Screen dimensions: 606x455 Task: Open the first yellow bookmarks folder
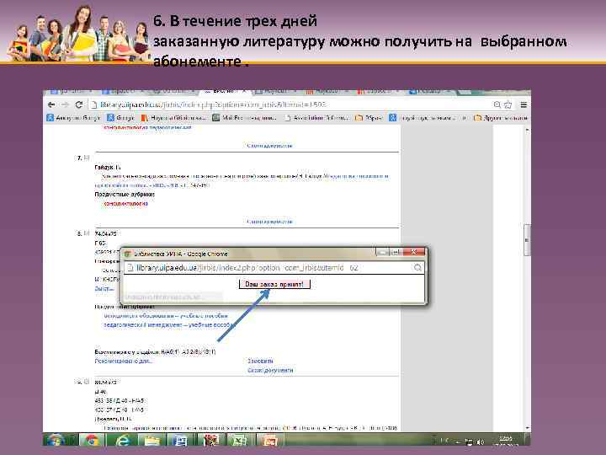pyautogui.click(x=369, y=118)
